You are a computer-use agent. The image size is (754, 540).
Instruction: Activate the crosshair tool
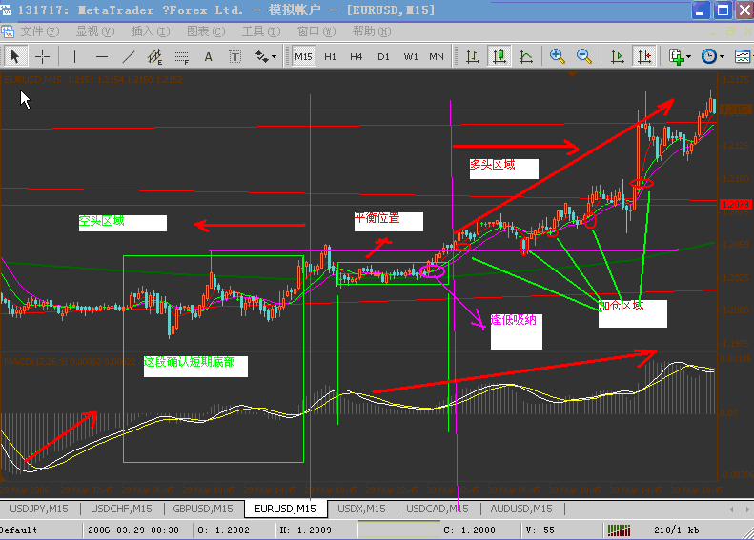coord(42,57)
